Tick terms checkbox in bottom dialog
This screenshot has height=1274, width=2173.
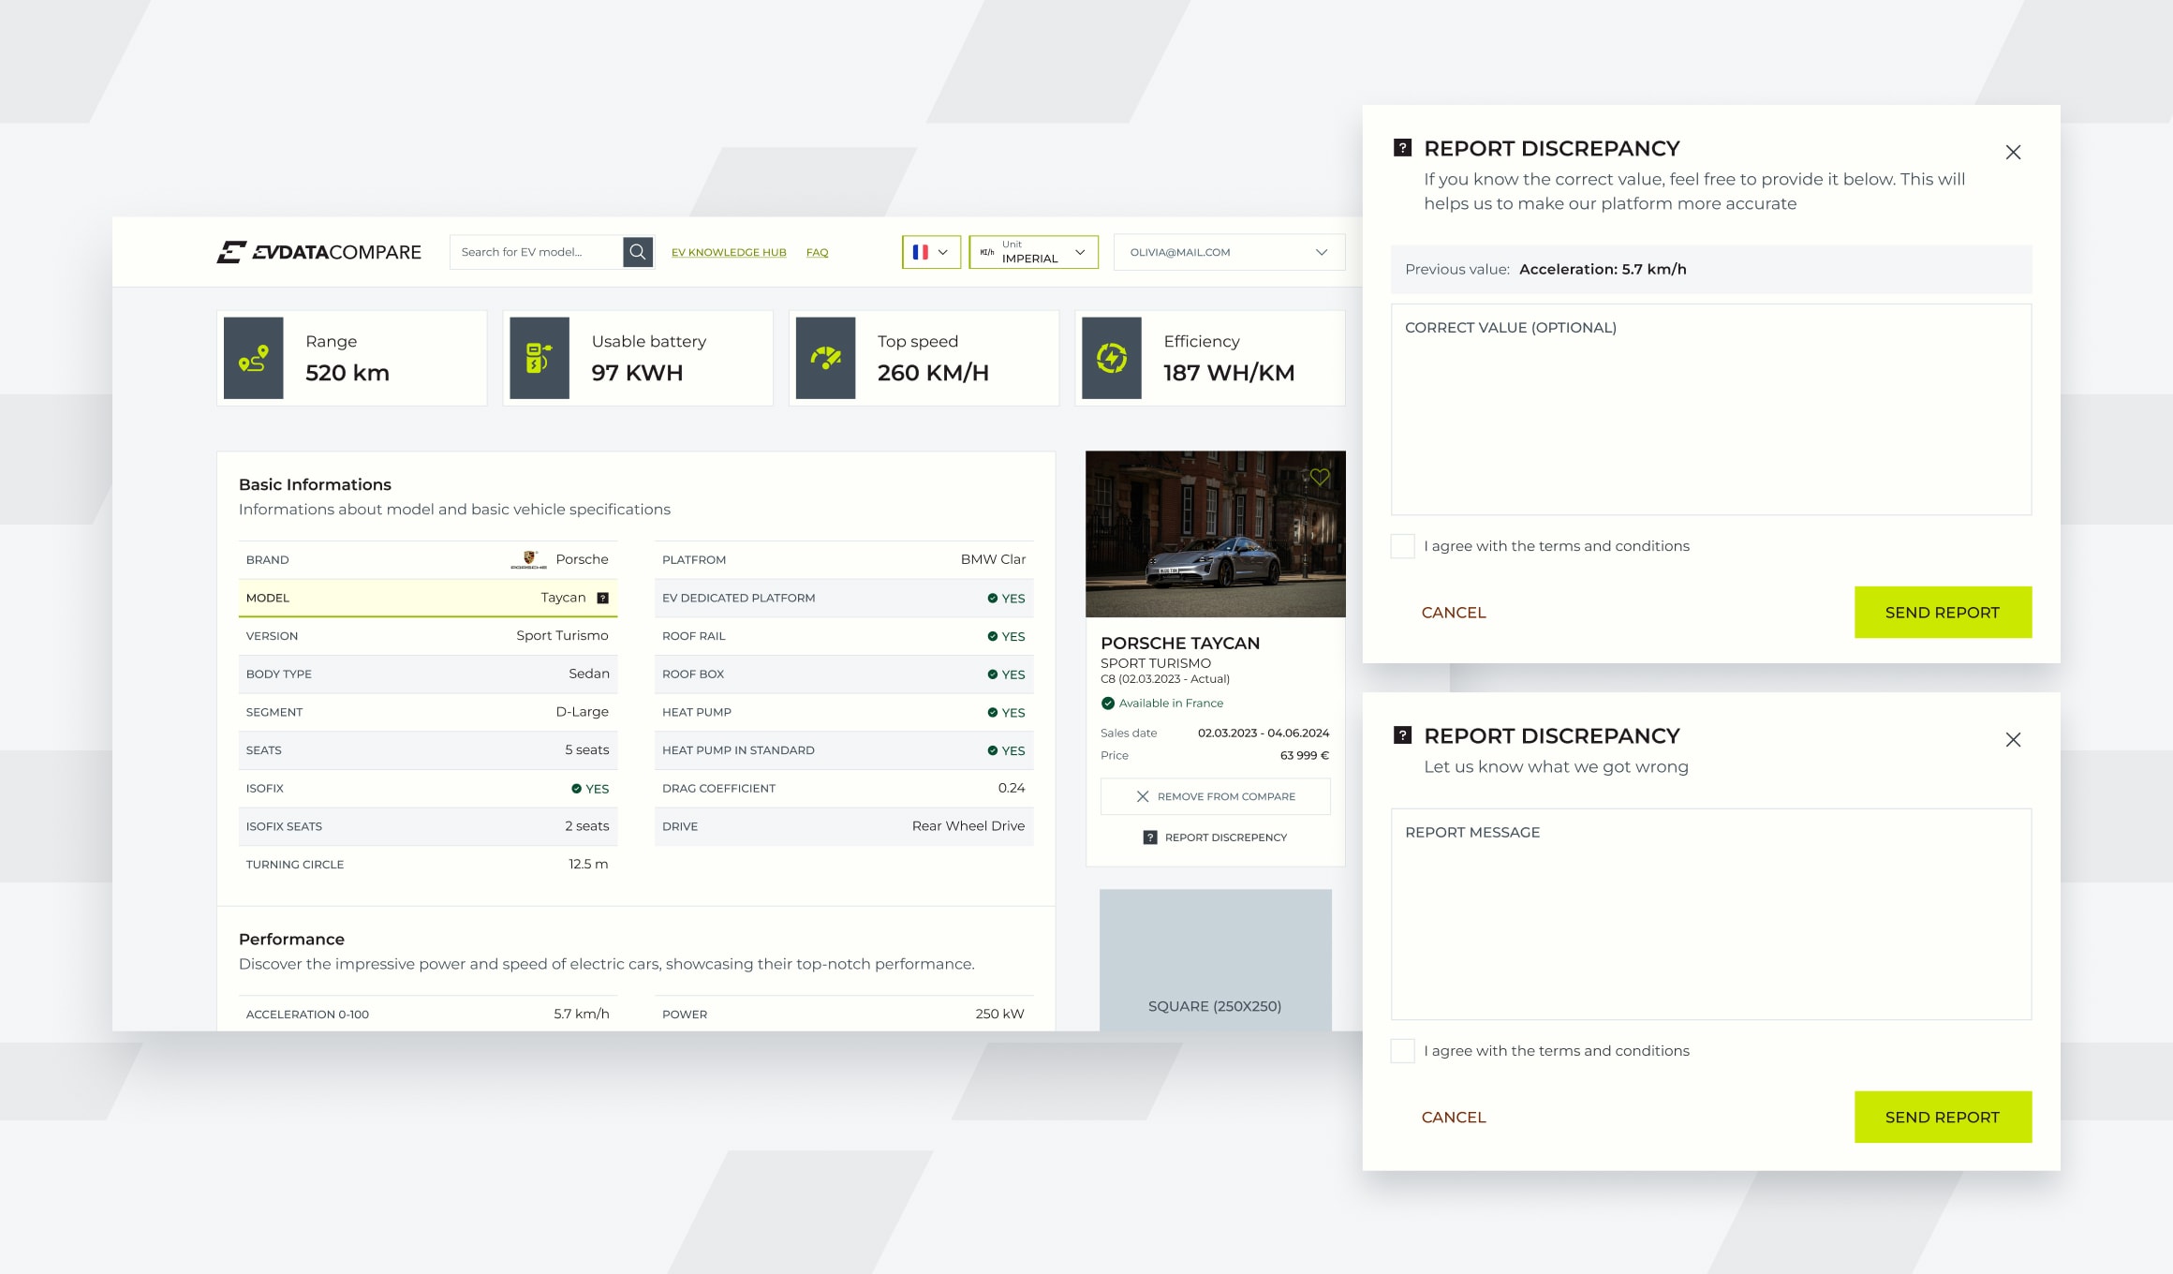coord(1402,1051)
